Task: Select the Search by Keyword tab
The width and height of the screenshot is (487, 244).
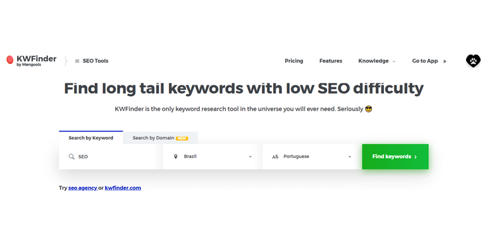Action: coord(90,138)
